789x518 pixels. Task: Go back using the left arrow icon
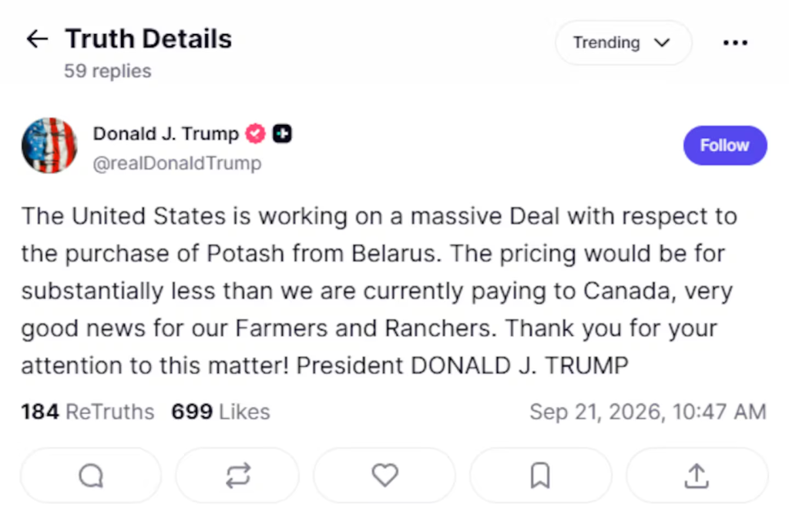point(37,39)
